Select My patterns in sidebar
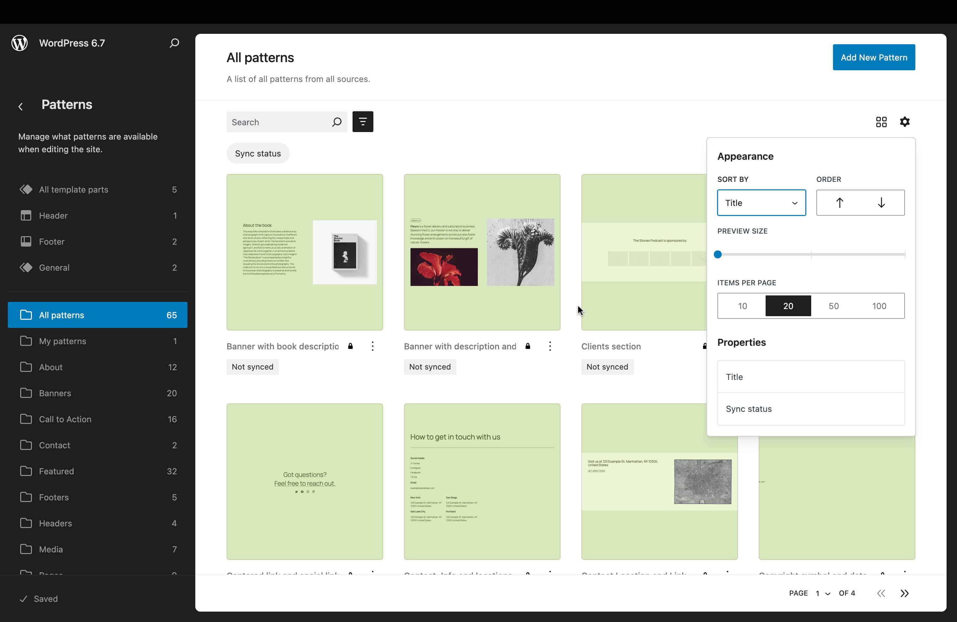The image size is (957, 622). click(x=62, y=341)
